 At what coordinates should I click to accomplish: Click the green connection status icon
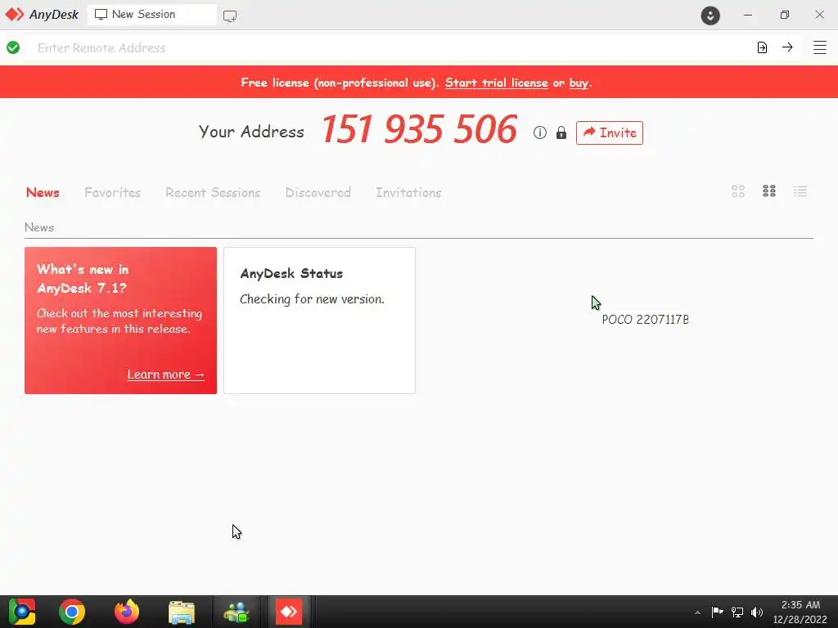13,47
